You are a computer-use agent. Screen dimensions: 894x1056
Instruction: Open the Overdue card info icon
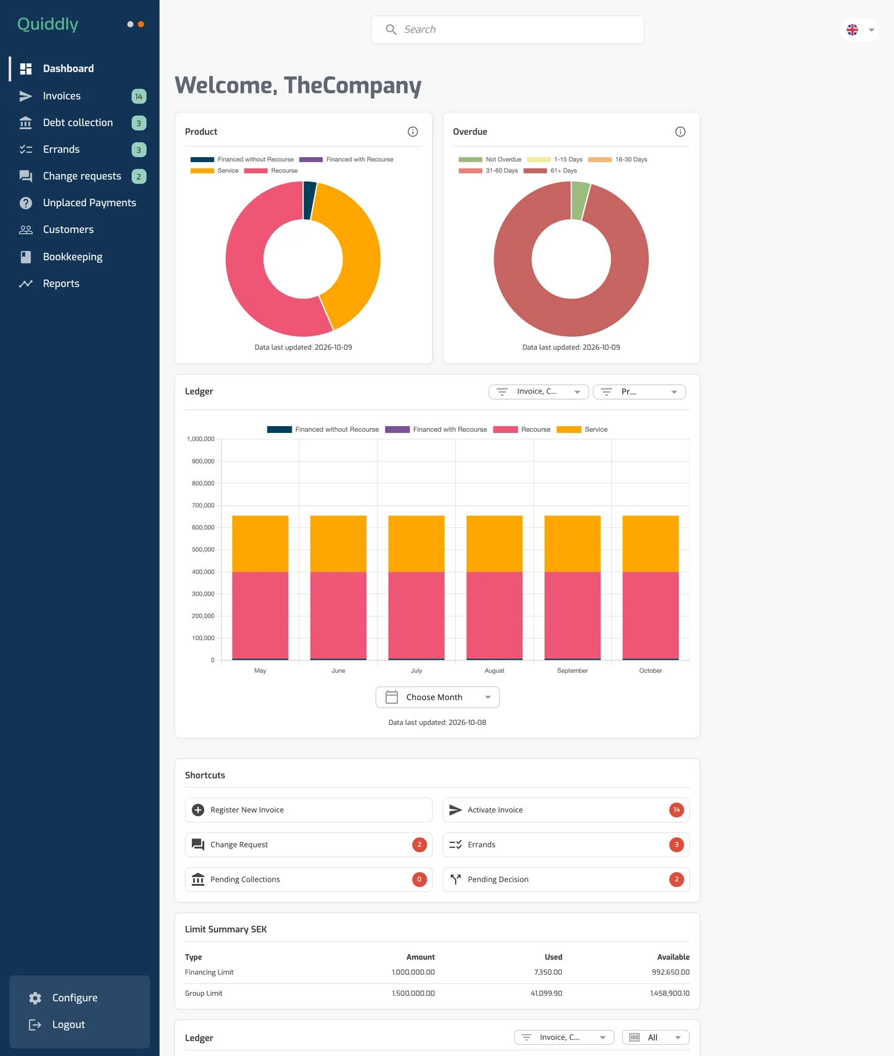pos(680,132)
